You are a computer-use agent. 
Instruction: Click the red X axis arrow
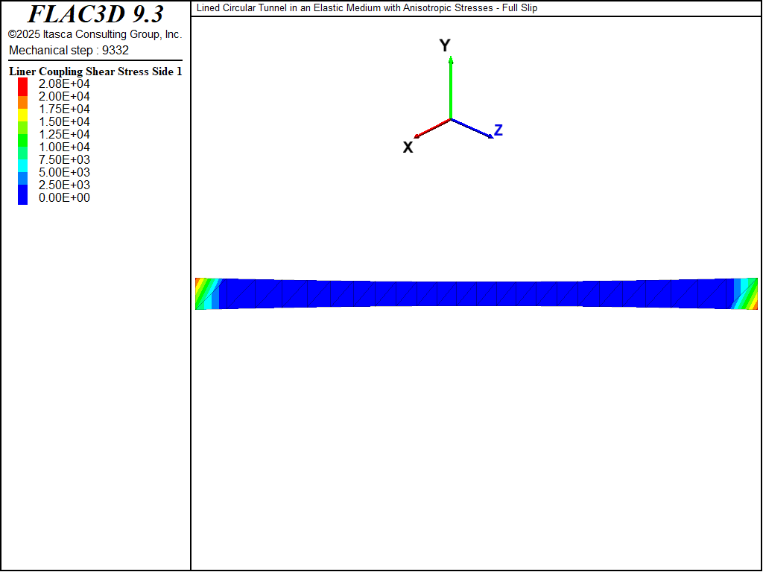[x=431, y=128]
